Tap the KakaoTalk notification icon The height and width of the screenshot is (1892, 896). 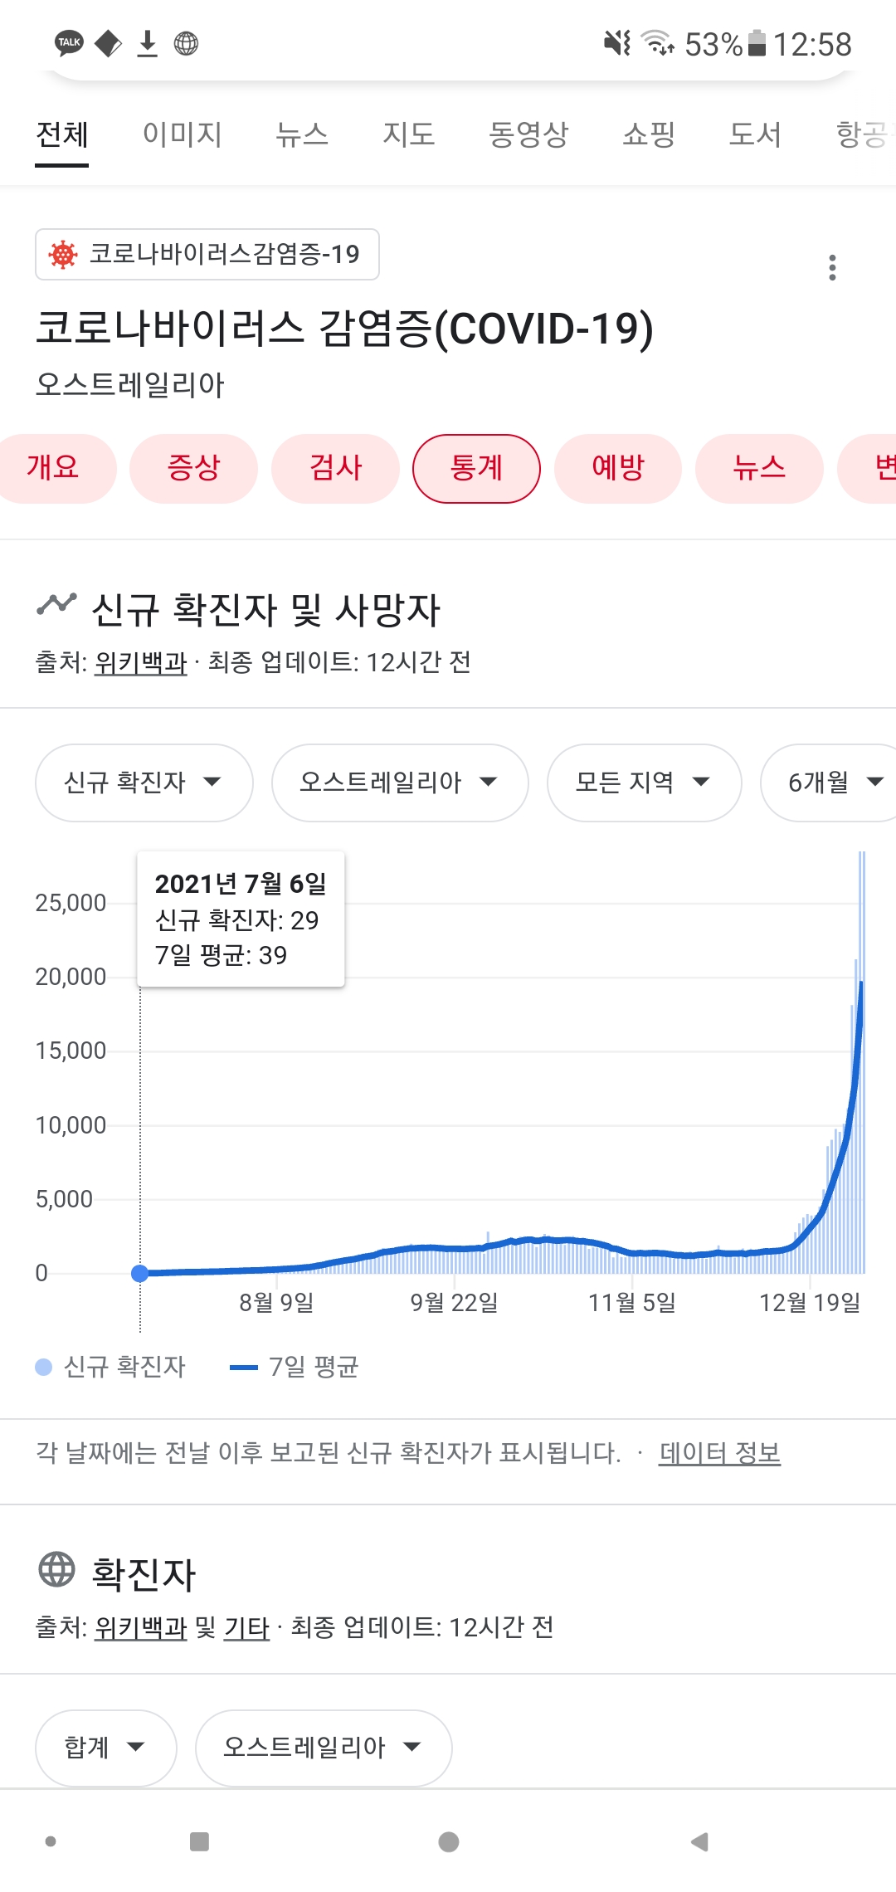(x=69, y=42)
